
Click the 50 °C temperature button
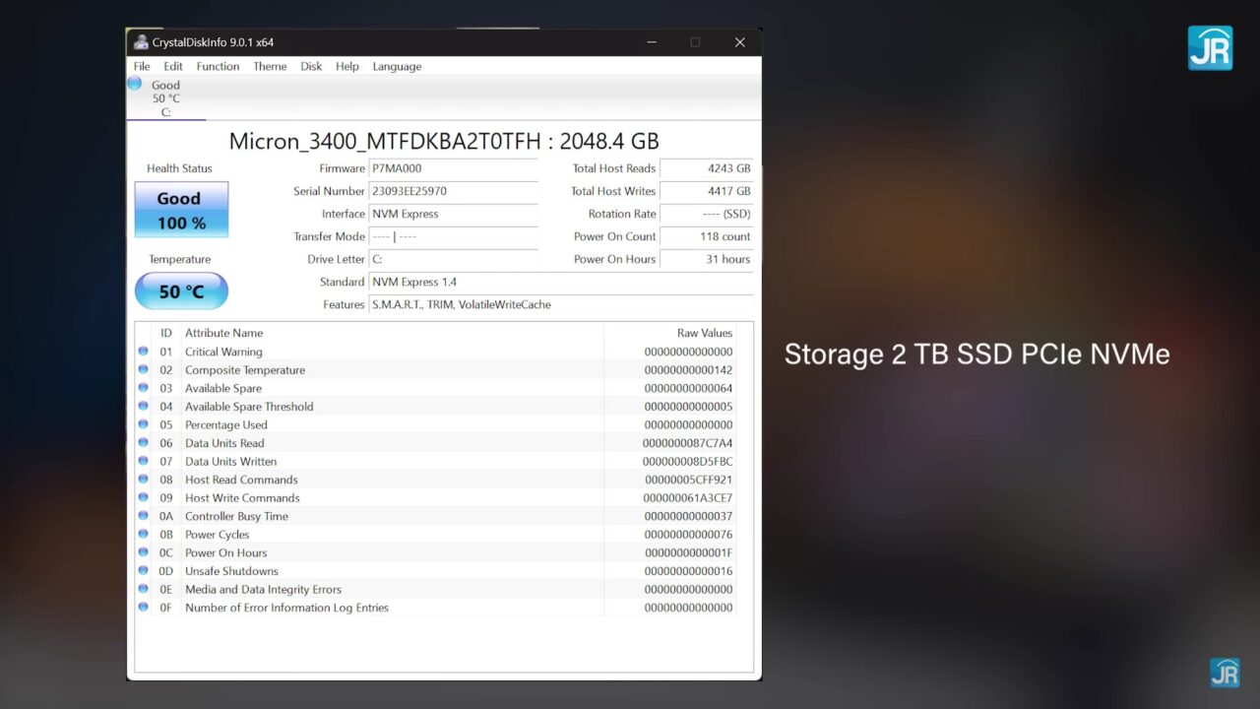tap(181, 291)
